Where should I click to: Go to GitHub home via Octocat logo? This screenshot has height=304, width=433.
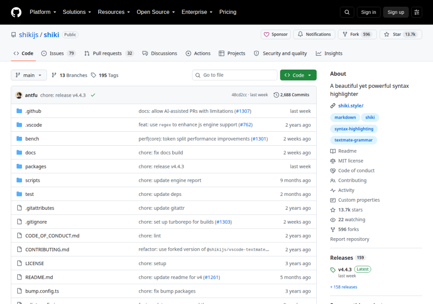[x=16, y=12]
